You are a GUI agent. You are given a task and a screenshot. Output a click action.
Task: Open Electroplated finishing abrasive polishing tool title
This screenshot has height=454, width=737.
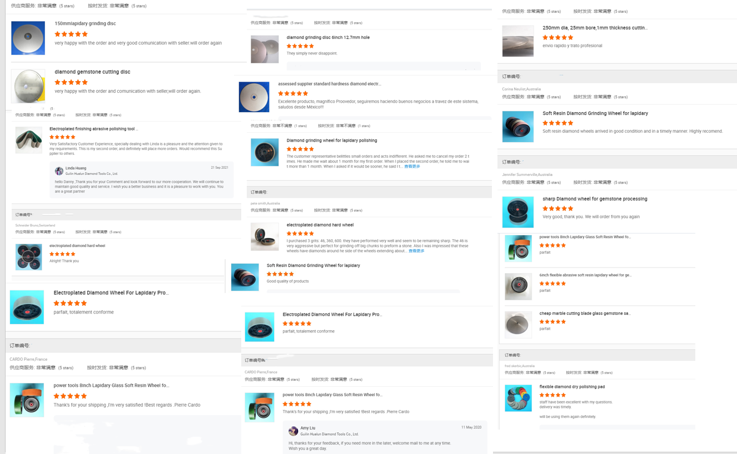94,129
